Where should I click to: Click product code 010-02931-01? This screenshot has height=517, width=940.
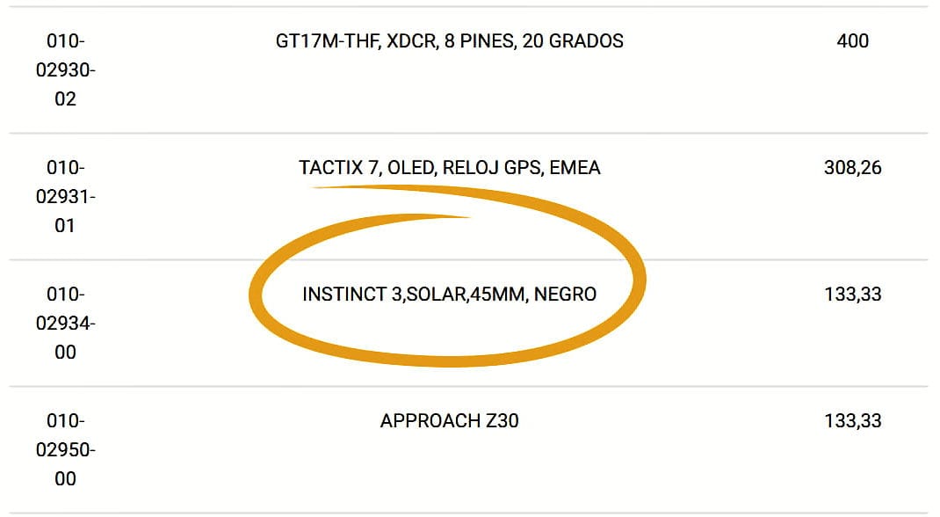pyautogui.click(x=66, y=196)
